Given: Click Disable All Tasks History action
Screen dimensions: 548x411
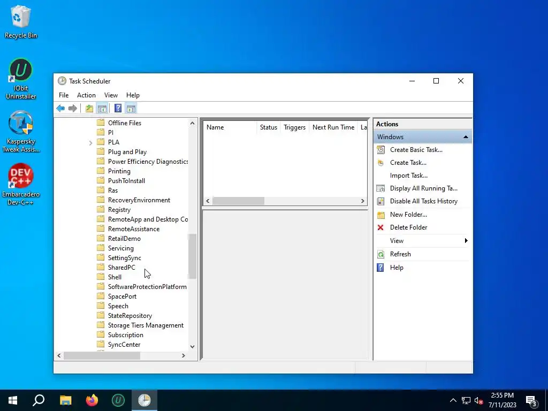Looking at the screenshot, I should (x=424, y=201).
